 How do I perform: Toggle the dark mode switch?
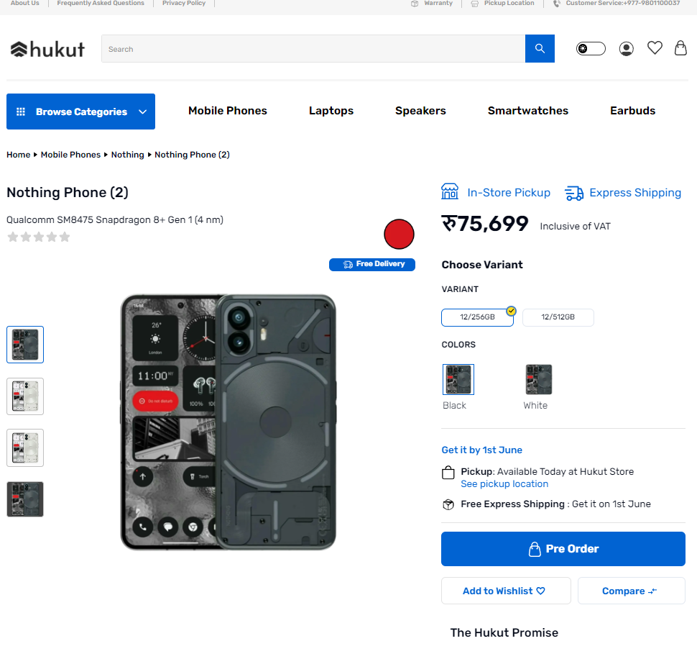coord(591,49)
